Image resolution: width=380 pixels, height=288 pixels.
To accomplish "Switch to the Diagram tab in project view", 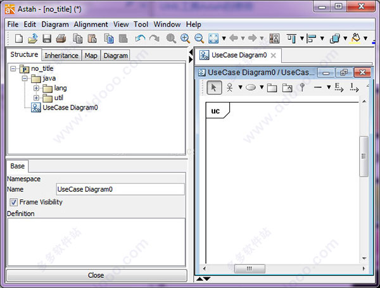I will 116,56.
